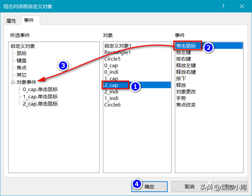Screen dimensions: 252x196
Task: Click the help question mark icon
Action: pyautogui.click(x=223, y=6)
